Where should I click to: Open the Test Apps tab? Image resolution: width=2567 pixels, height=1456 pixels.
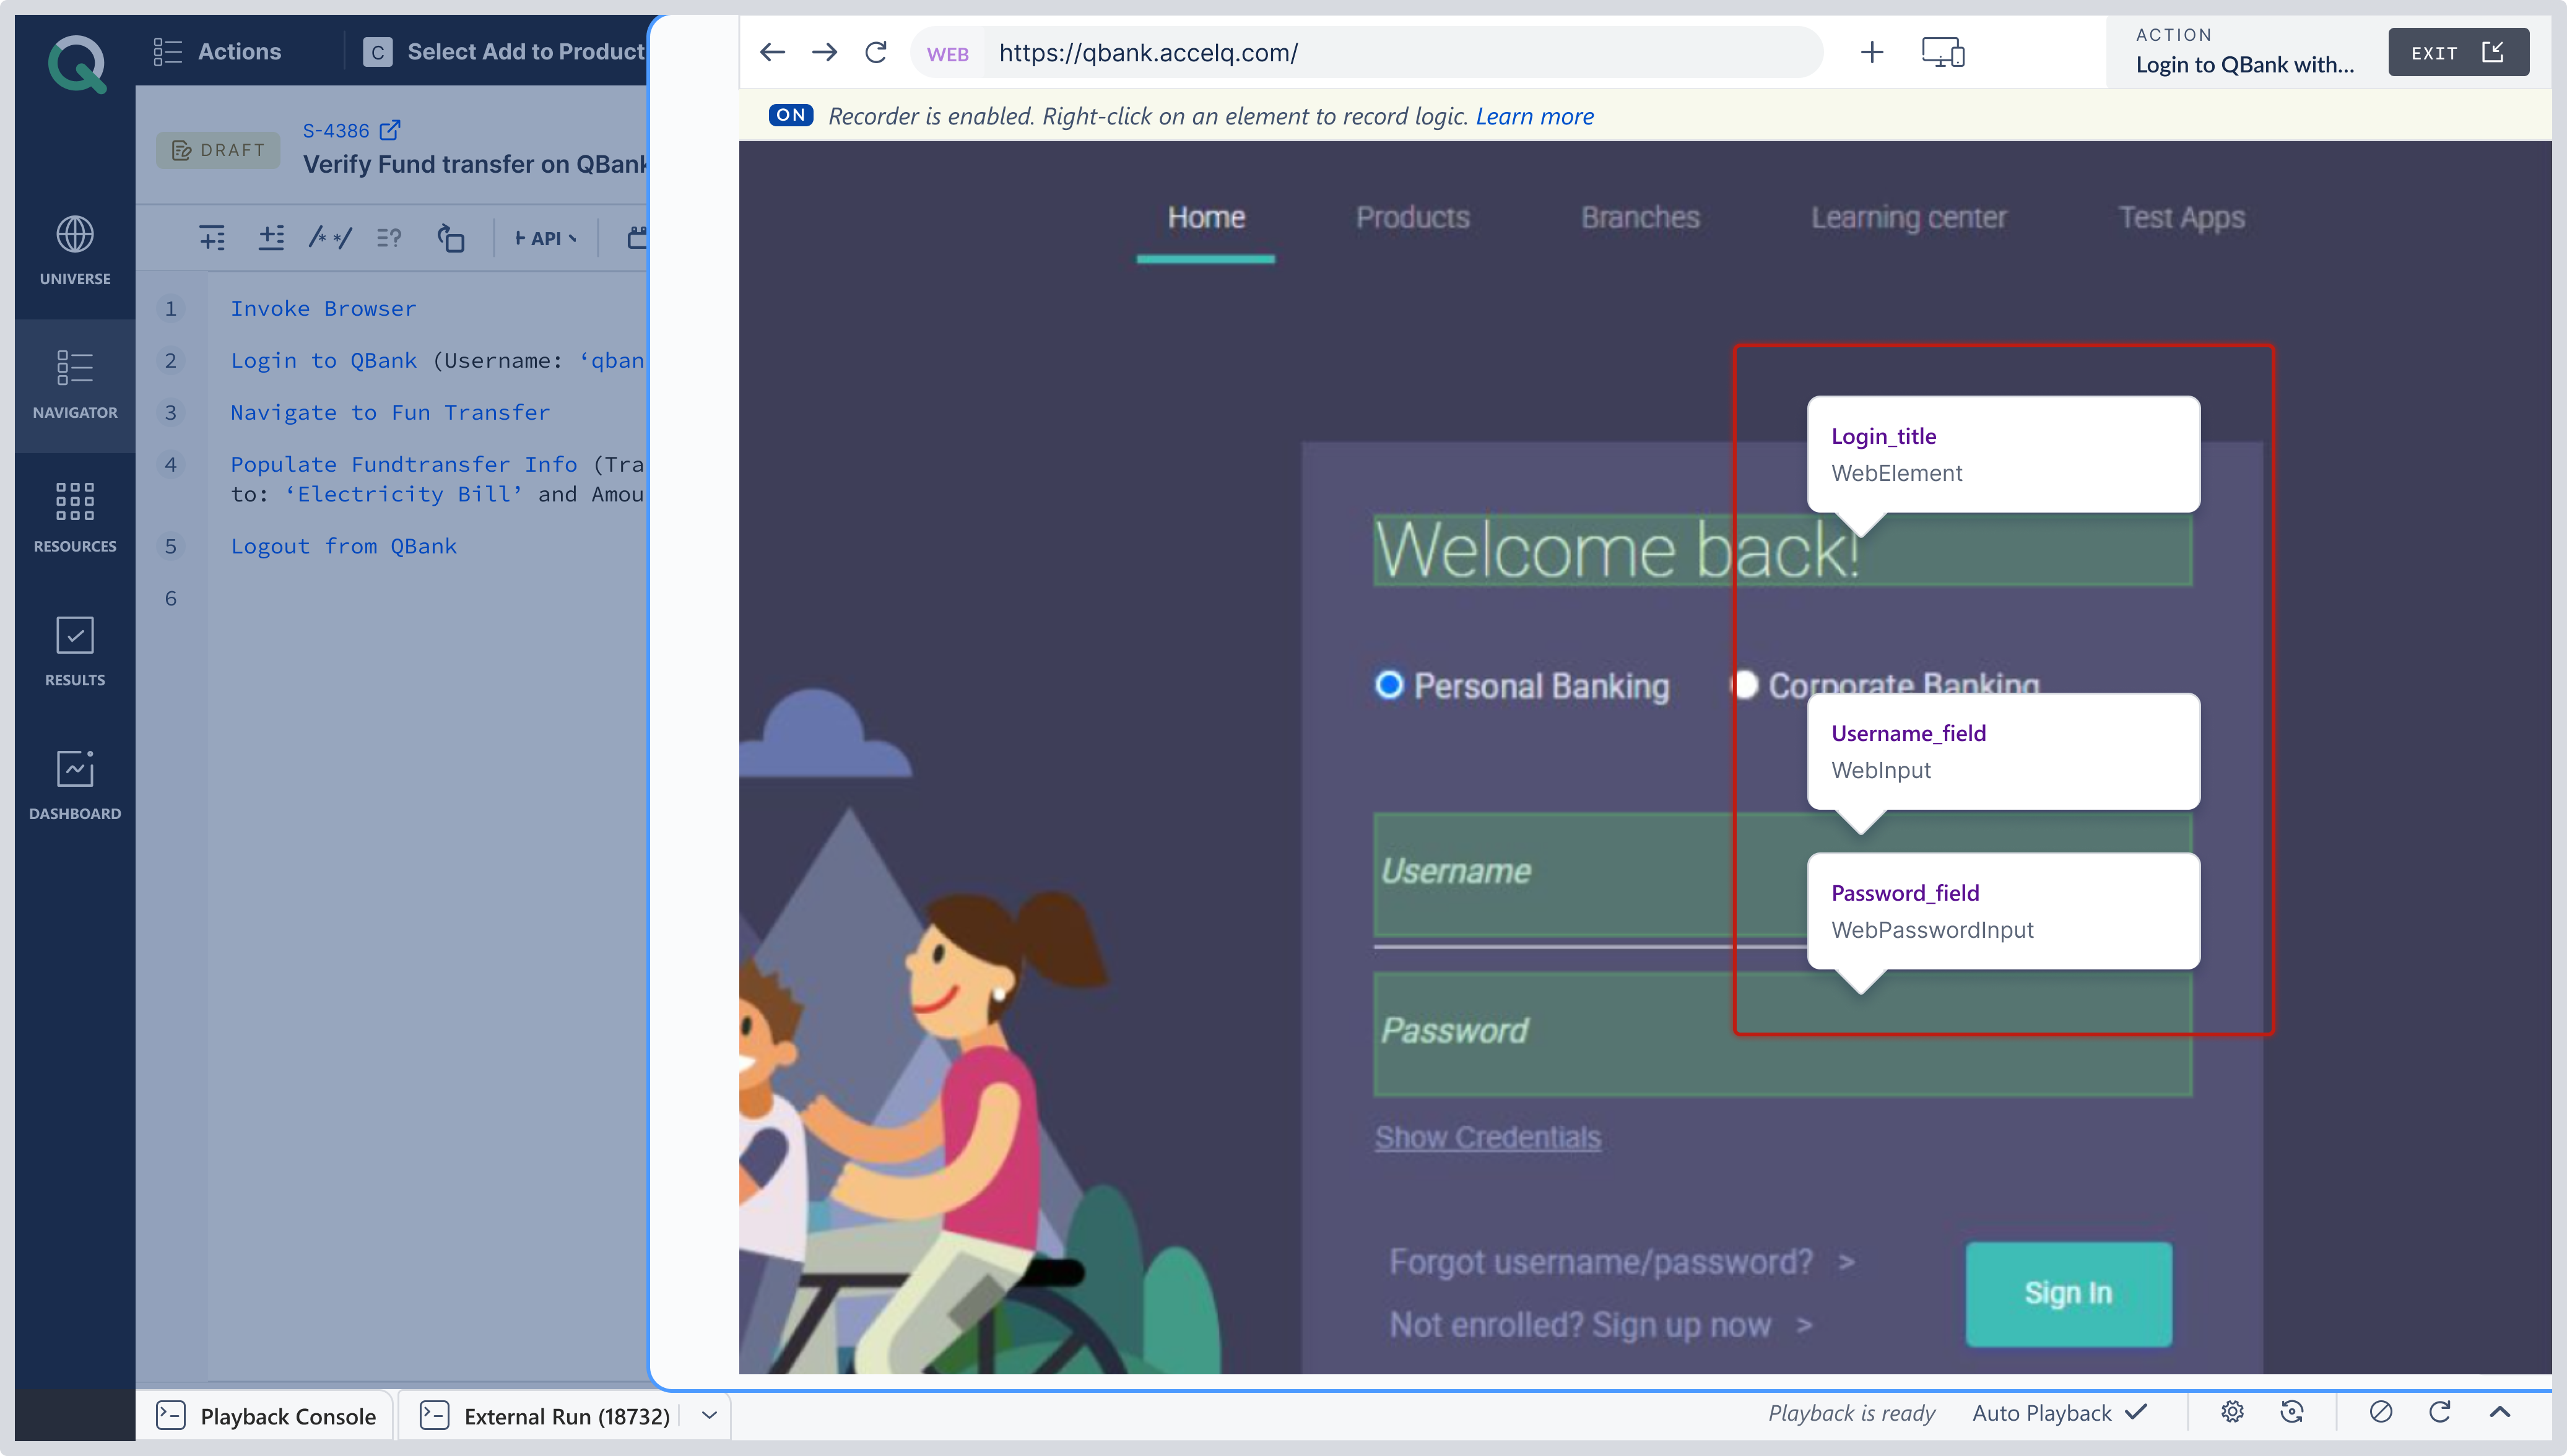tap(2181, 218)
